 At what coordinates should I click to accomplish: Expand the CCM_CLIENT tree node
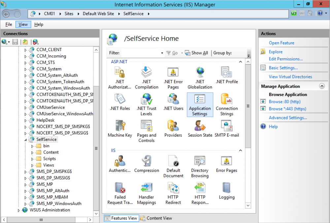pyautogui.click(x=25, y=50)
